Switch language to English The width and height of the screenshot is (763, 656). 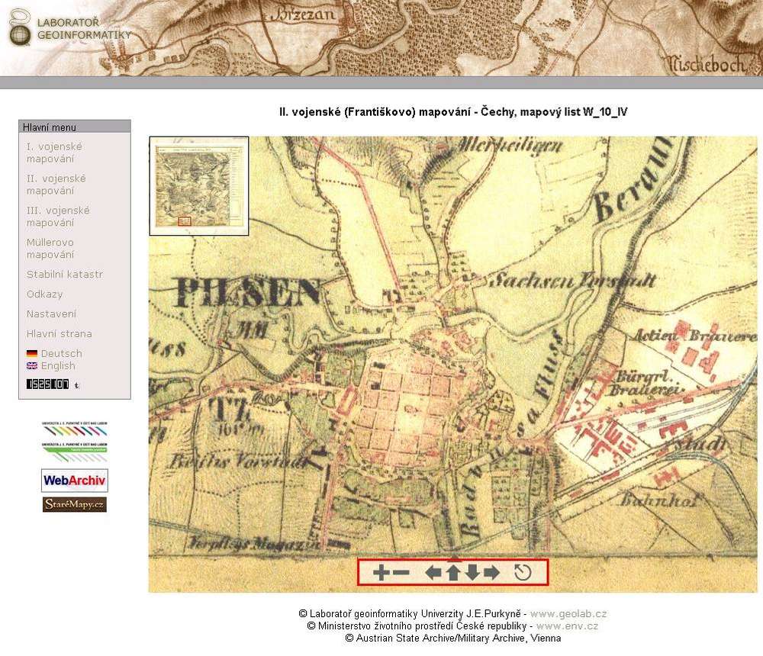(58, 366)
